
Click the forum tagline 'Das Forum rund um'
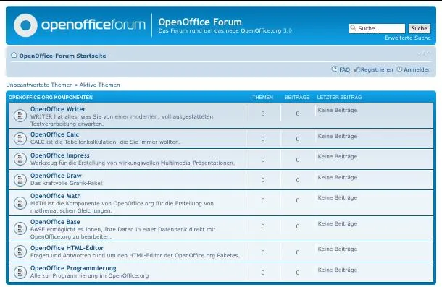[225, 30]
